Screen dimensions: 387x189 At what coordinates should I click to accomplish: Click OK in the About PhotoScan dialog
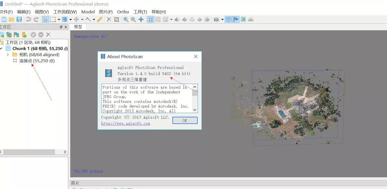click(x=185, y=121)
